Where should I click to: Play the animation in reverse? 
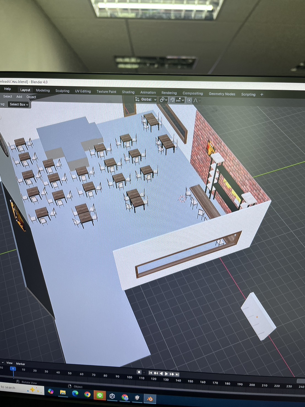click(x=161, y=373)
